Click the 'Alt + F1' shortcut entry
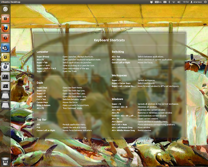The height and width of the screenshot is (167, 208). (x=40, y=59)
